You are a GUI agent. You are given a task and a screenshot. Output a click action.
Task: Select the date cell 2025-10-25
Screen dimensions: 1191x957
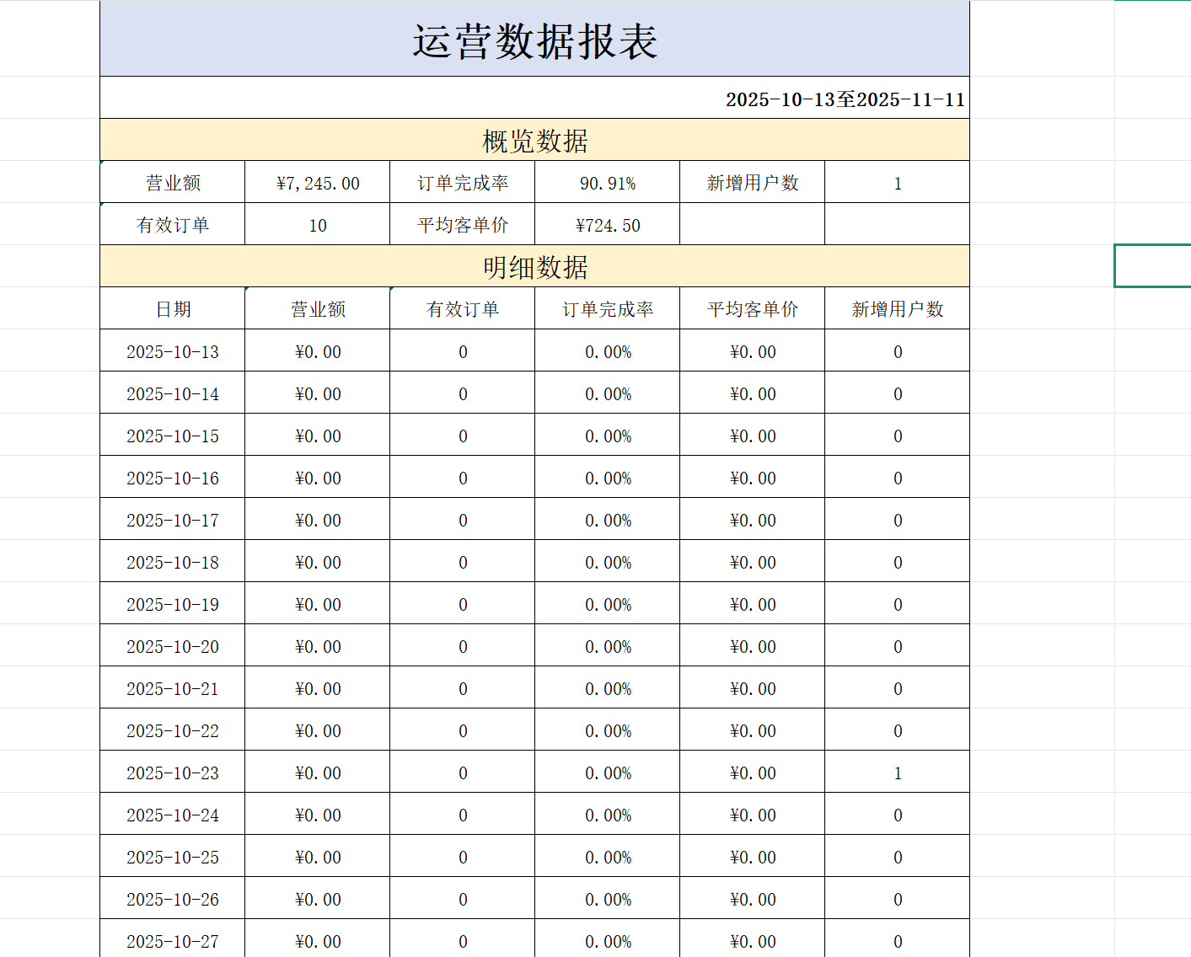tap(173, 856)
